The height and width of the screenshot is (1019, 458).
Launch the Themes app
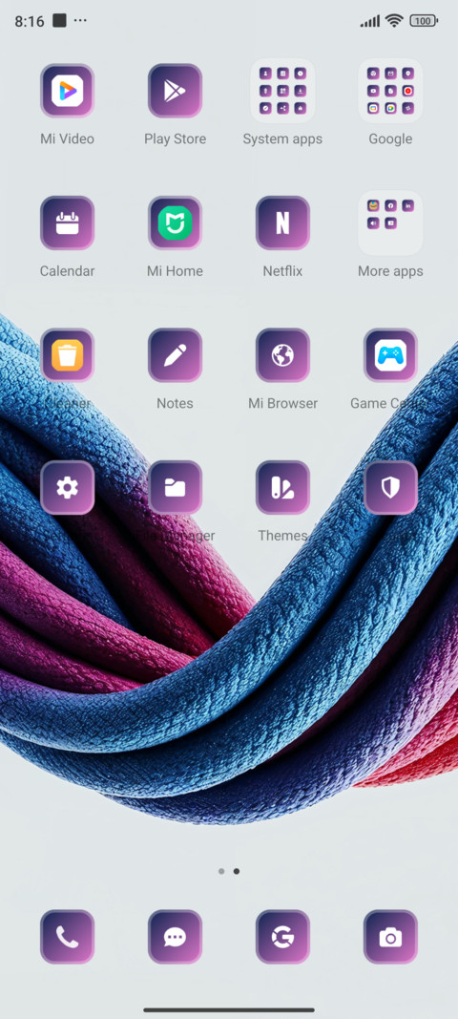pos(282,487)
